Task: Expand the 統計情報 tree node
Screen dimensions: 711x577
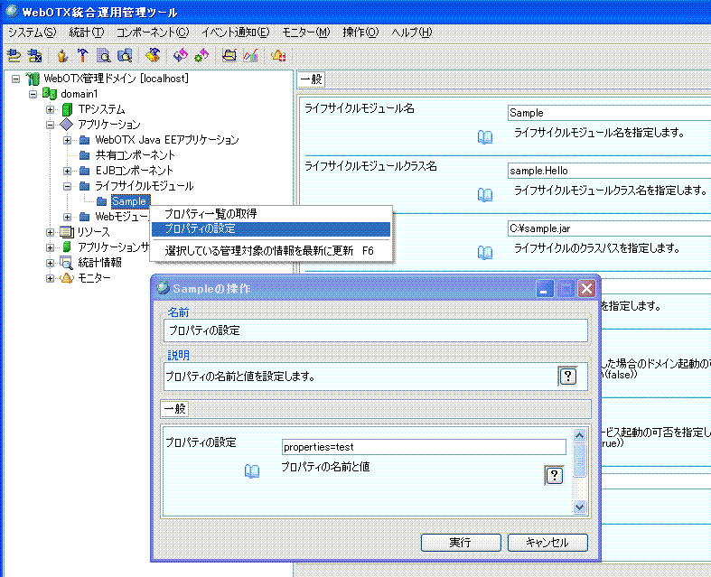Action: 51,263
